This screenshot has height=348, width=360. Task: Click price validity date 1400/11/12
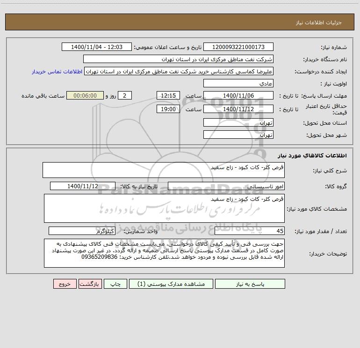click(238, 109)
